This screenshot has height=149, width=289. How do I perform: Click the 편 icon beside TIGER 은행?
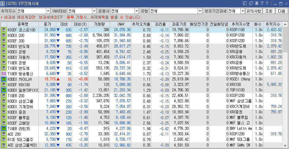pos(4,63)
